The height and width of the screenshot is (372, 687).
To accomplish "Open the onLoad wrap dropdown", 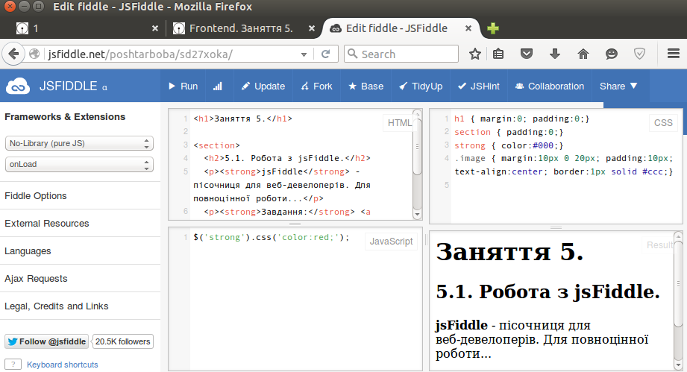I will coord(79,164).
